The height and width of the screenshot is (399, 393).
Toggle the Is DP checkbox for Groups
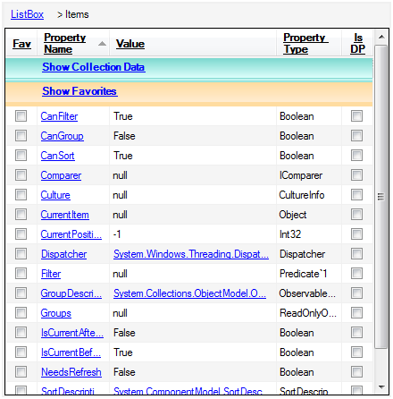356,313
